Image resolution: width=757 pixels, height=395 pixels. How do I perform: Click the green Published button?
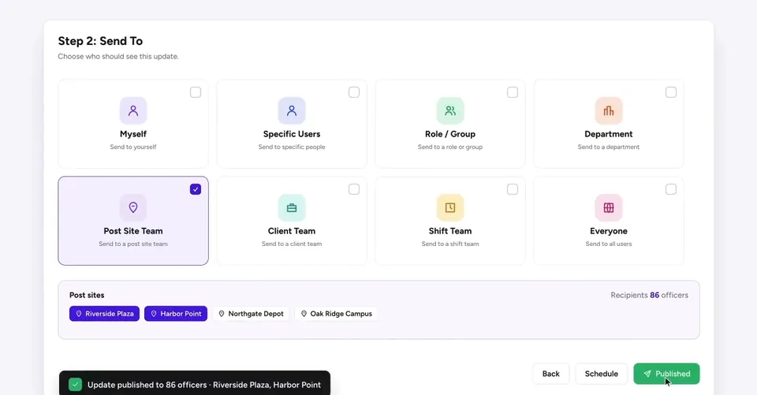coord(666,374)
